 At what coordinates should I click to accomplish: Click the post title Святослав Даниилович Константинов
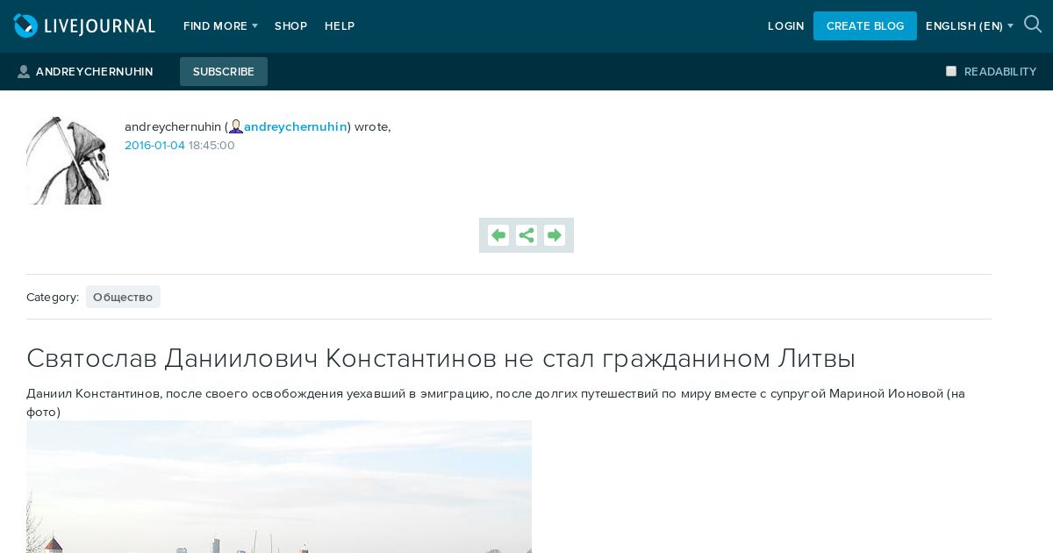point(441,358)
